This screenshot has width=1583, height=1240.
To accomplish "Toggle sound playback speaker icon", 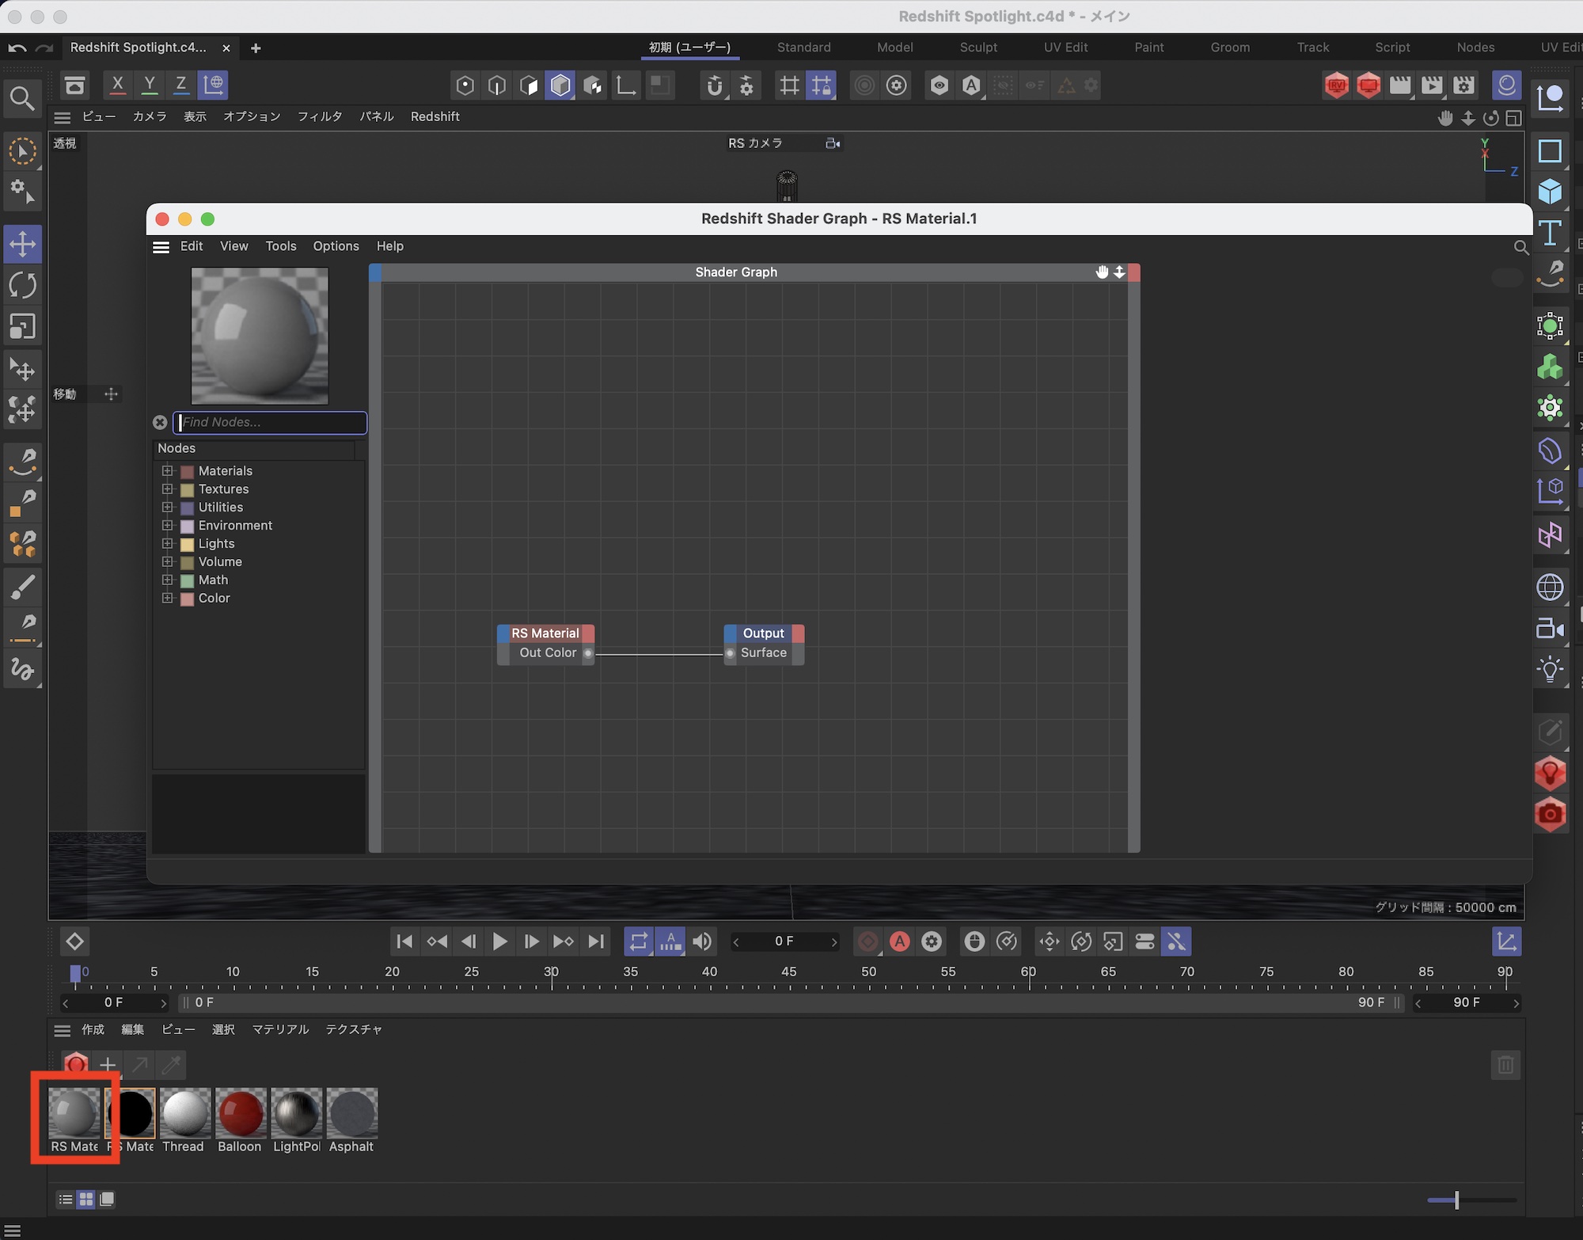I will point(702,941).
